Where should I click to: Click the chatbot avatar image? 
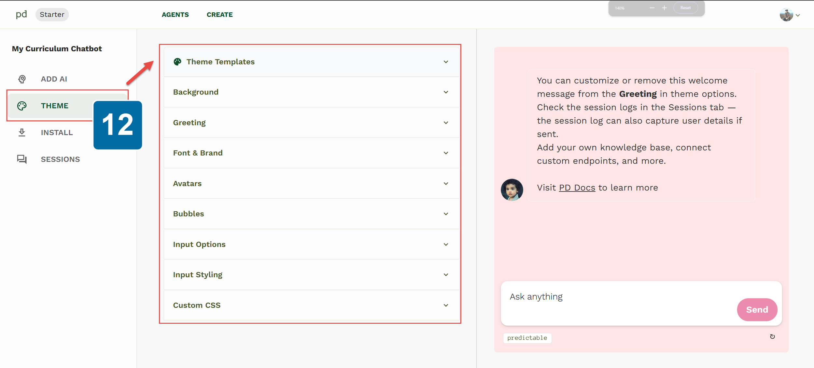[x=512, y=190]
